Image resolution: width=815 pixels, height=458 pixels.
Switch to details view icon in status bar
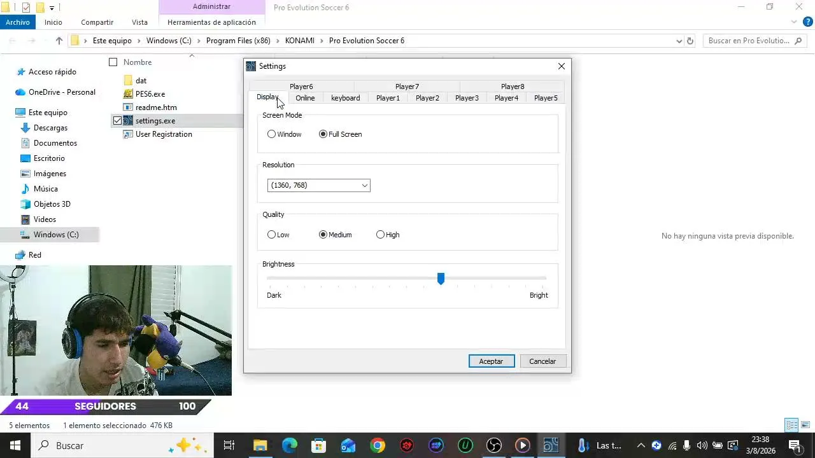[x=792, y=426]
